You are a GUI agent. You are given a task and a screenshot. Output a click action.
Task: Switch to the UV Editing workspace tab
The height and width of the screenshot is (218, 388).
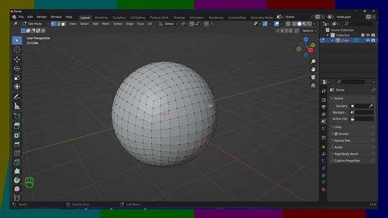point(138,18)
